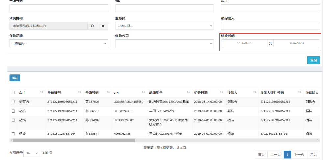The image size is (324, 160).
Task: Sort table by 车主 column icon
Action: coord(42,93)
